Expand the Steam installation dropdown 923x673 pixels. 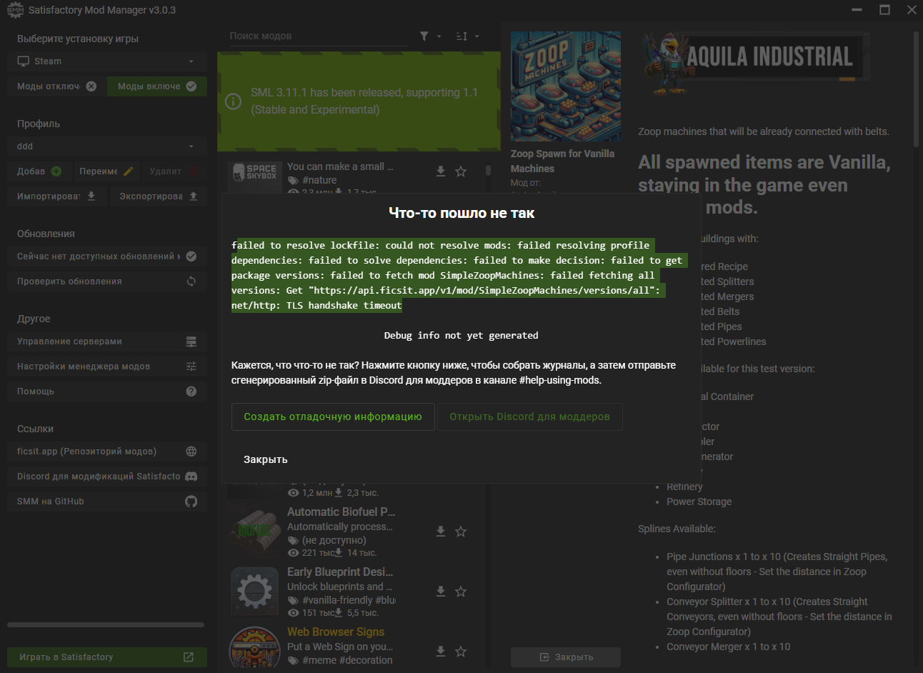click(x=107, y=61)
